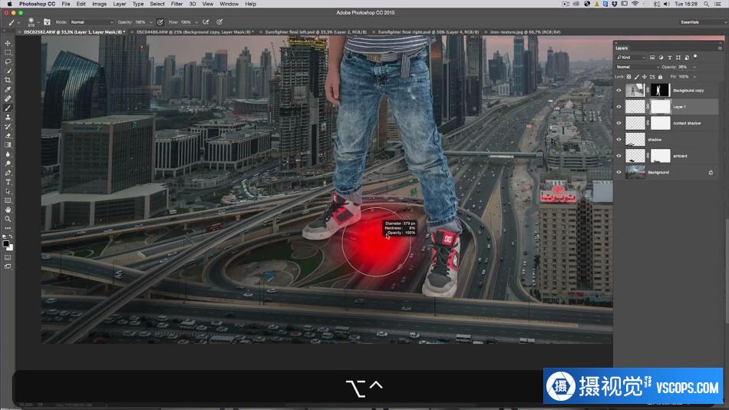The image size is (729, 410).
Task: Lock layer position in Layers panel
Action: coord(645,77)
